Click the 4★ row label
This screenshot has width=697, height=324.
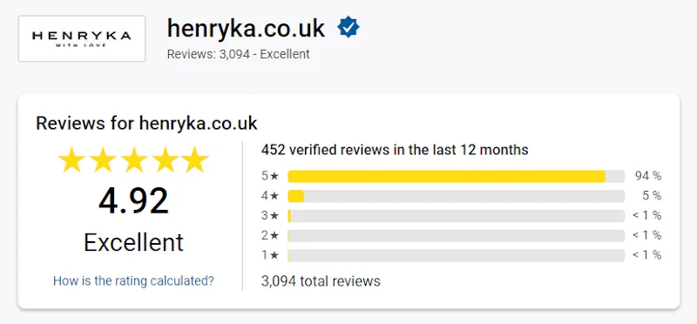coord(270,196)
